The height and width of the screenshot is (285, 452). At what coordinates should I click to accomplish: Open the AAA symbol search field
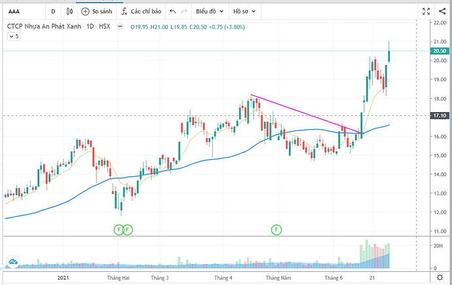click(x=24, y=12)
